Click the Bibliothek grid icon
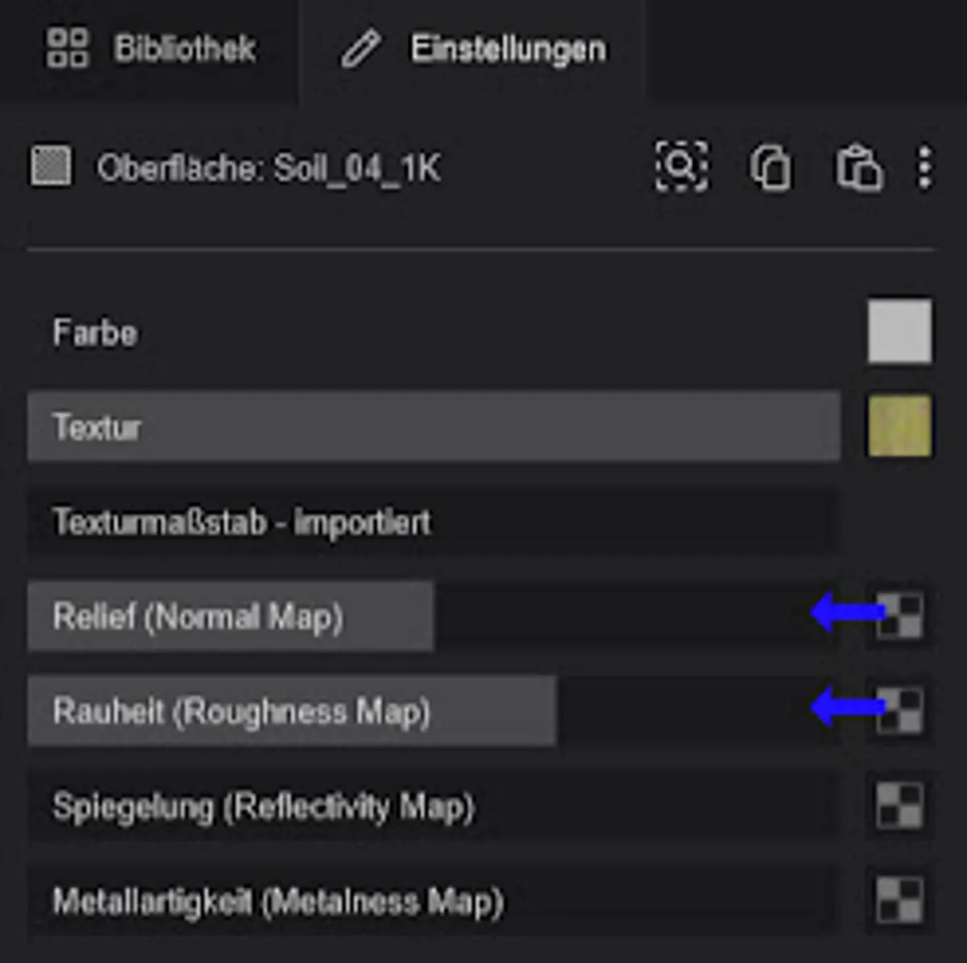 click(67, 48)
